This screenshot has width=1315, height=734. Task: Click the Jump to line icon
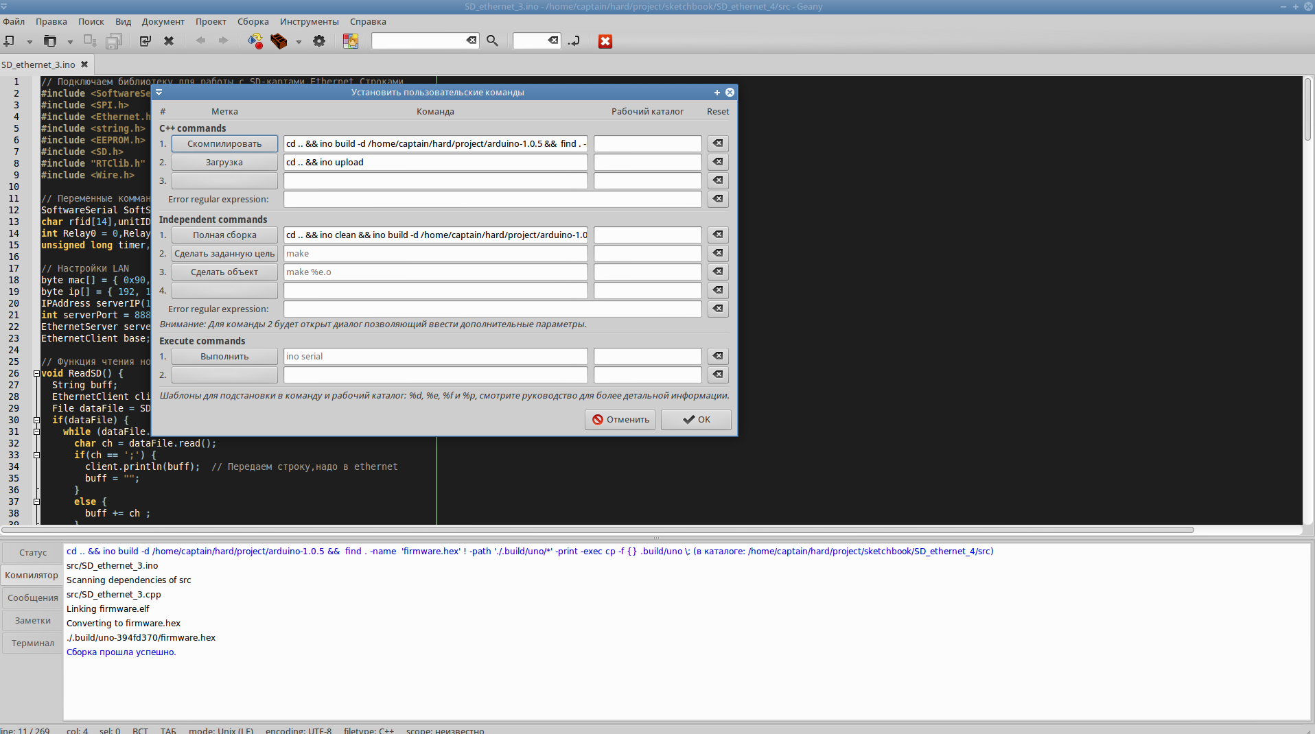click(x=574, y=41)
